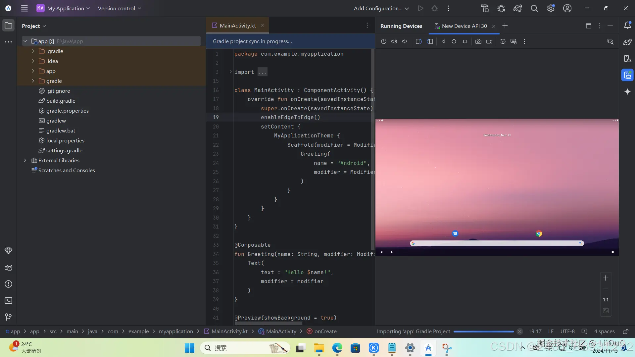Change UTF-8 file encoding in status bar
The height and width of the screenshot is (357, 635).
coord(567,331)
